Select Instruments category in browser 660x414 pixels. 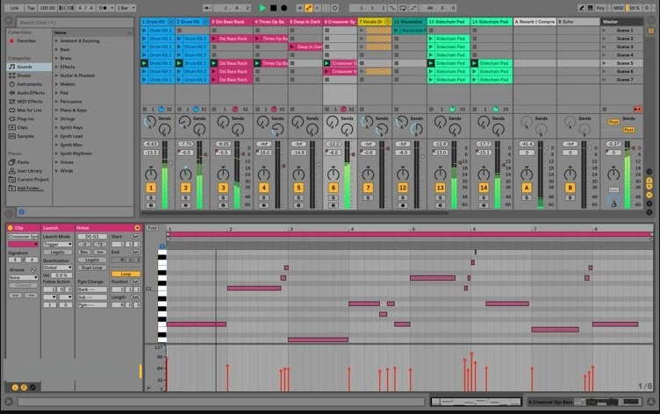[x=29, y=84]
